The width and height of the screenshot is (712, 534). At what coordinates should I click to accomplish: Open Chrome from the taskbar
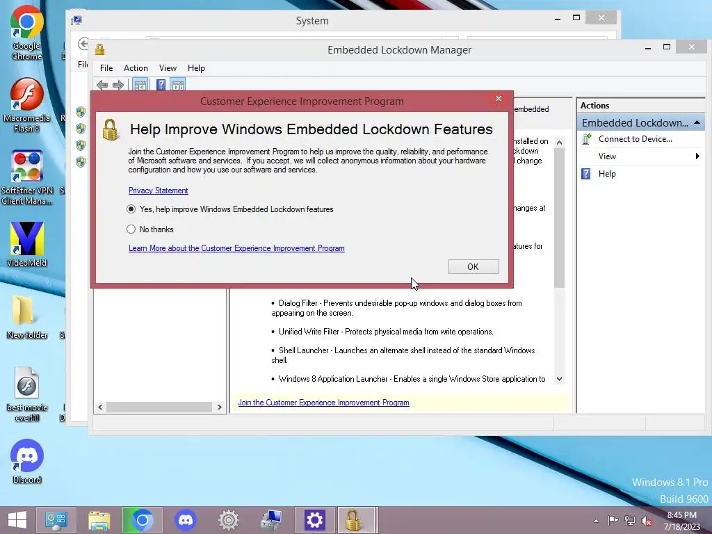tap(142, 520)
